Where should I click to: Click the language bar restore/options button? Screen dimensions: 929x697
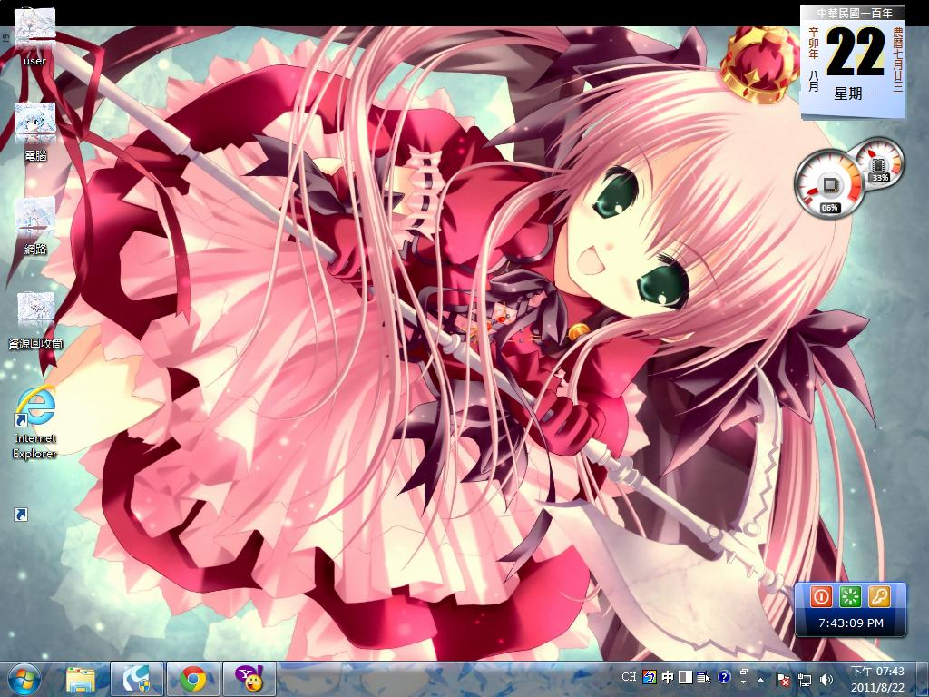coord(743,672)
